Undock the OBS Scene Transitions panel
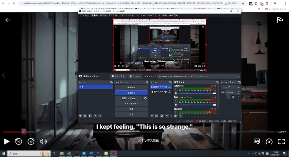Viewport: 289px width, 157px height. click(x=239, y=82)
